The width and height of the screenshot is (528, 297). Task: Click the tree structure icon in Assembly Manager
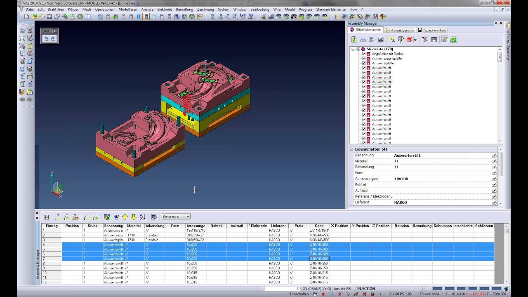coord(425,40)
